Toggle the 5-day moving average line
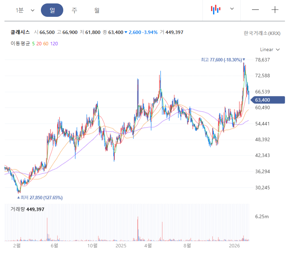 pyautogui.click(x=33, y=44)
